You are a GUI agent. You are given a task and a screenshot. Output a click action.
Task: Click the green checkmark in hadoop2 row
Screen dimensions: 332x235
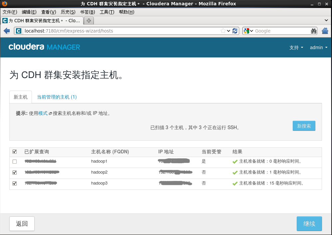235,173
